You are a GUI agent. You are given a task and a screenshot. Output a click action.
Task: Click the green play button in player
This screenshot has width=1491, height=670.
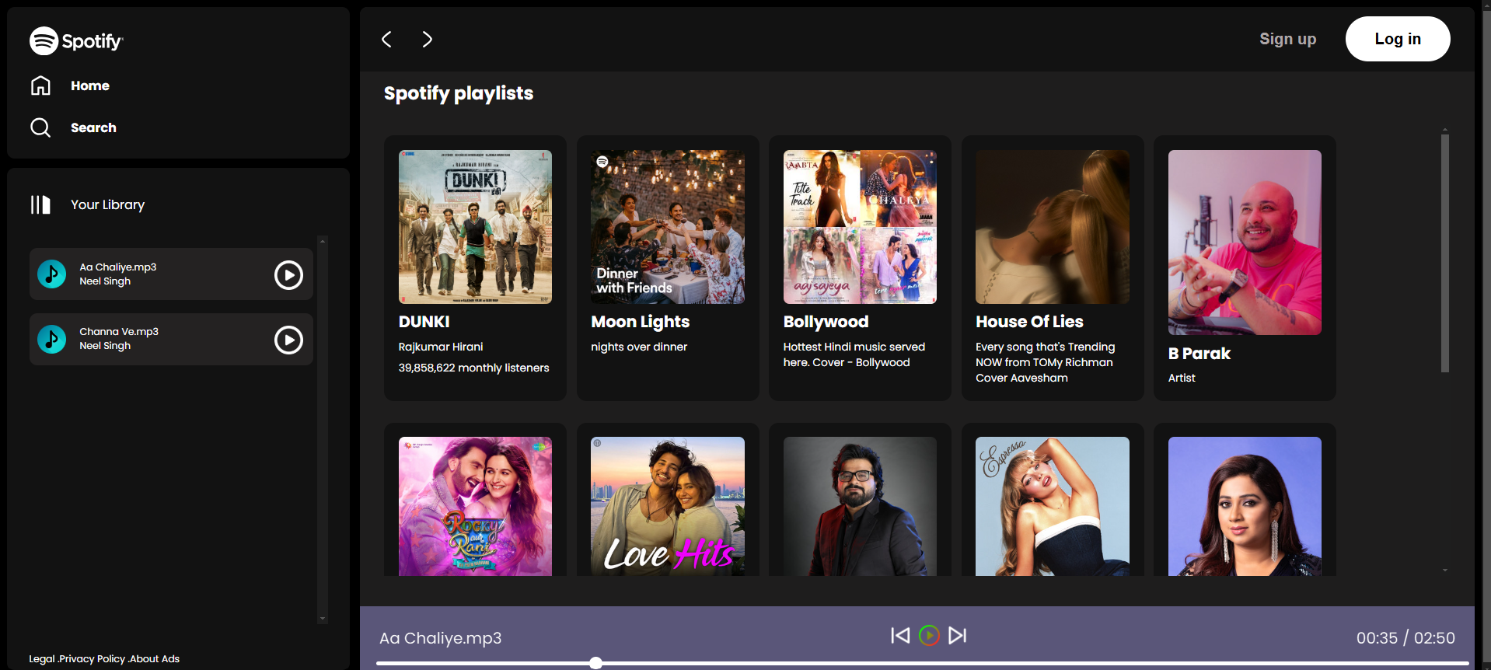(929, 636)
